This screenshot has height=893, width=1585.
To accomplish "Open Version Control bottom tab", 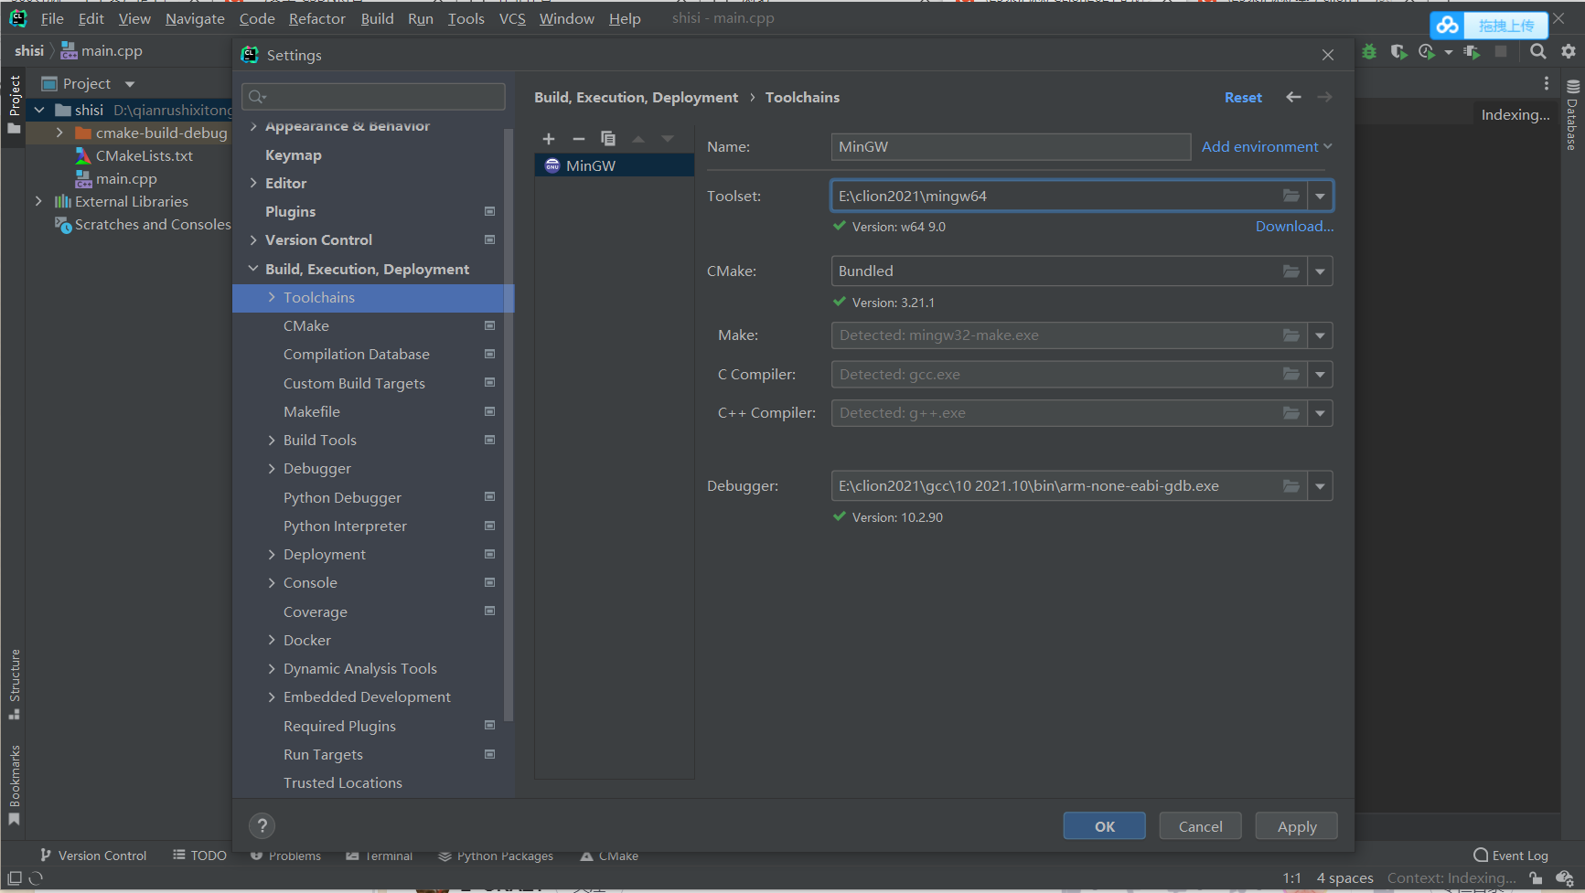I will pos(93,856).
